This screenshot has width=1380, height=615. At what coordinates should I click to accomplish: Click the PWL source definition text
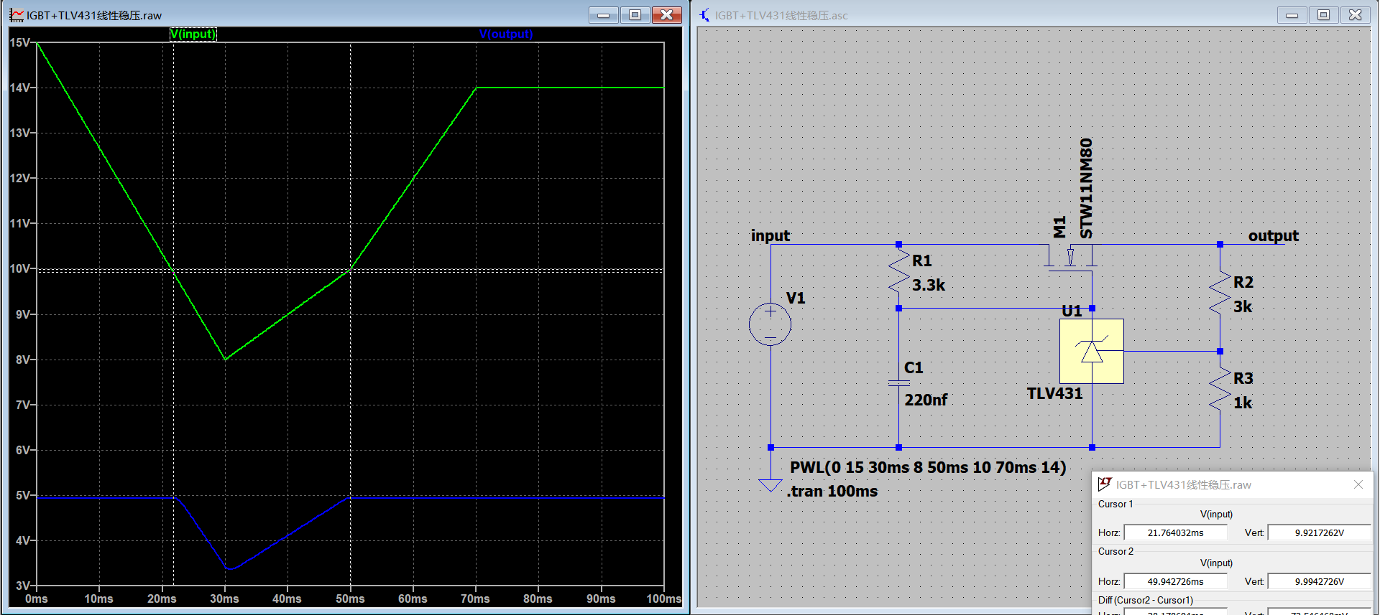tap(928, 467)
